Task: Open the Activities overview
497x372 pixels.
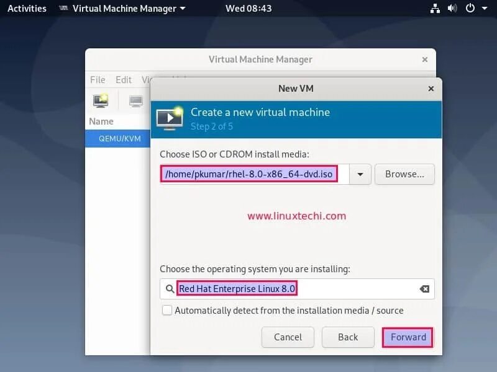Action: point(27,9)
